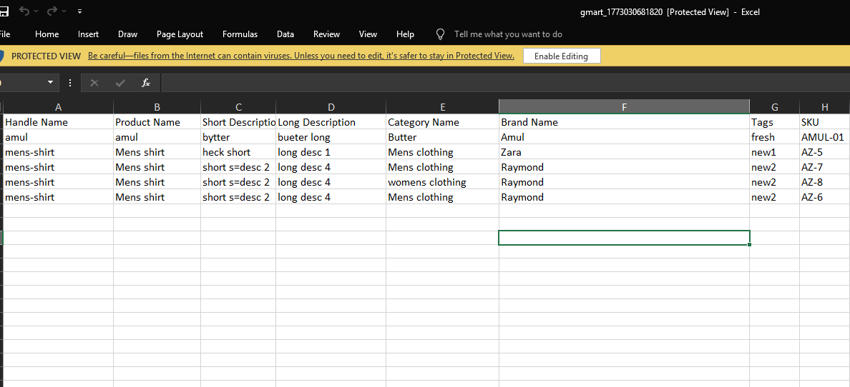850x387 pixels.
Task: Click the SKU header cell
Action: coord(824,122)
